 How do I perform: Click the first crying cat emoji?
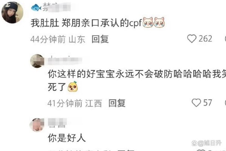(148, 22)
